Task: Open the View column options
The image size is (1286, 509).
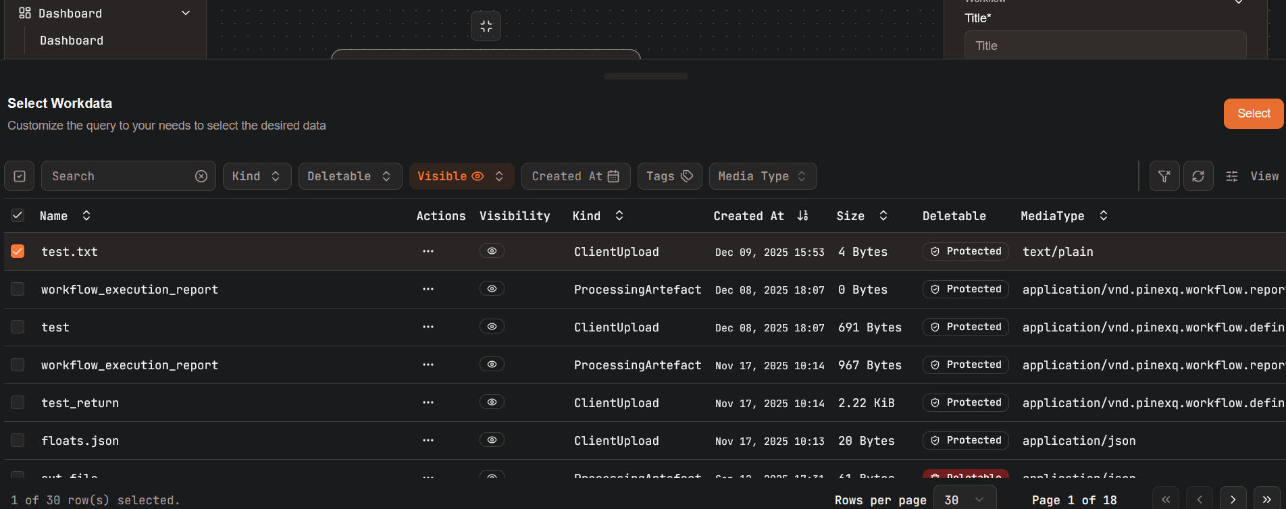Action: coord(1252,176)
